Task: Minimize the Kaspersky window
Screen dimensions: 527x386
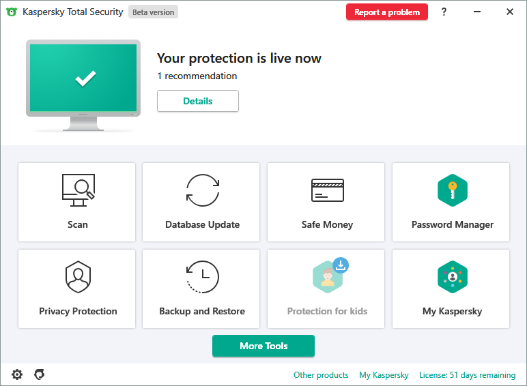Action: (477, 12)
